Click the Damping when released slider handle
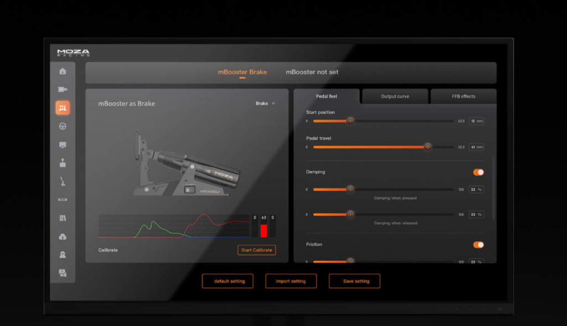 coord(350,214)
